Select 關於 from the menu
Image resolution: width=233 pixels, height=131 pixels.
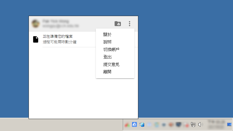pyautogui.click(x=107, y=35)
